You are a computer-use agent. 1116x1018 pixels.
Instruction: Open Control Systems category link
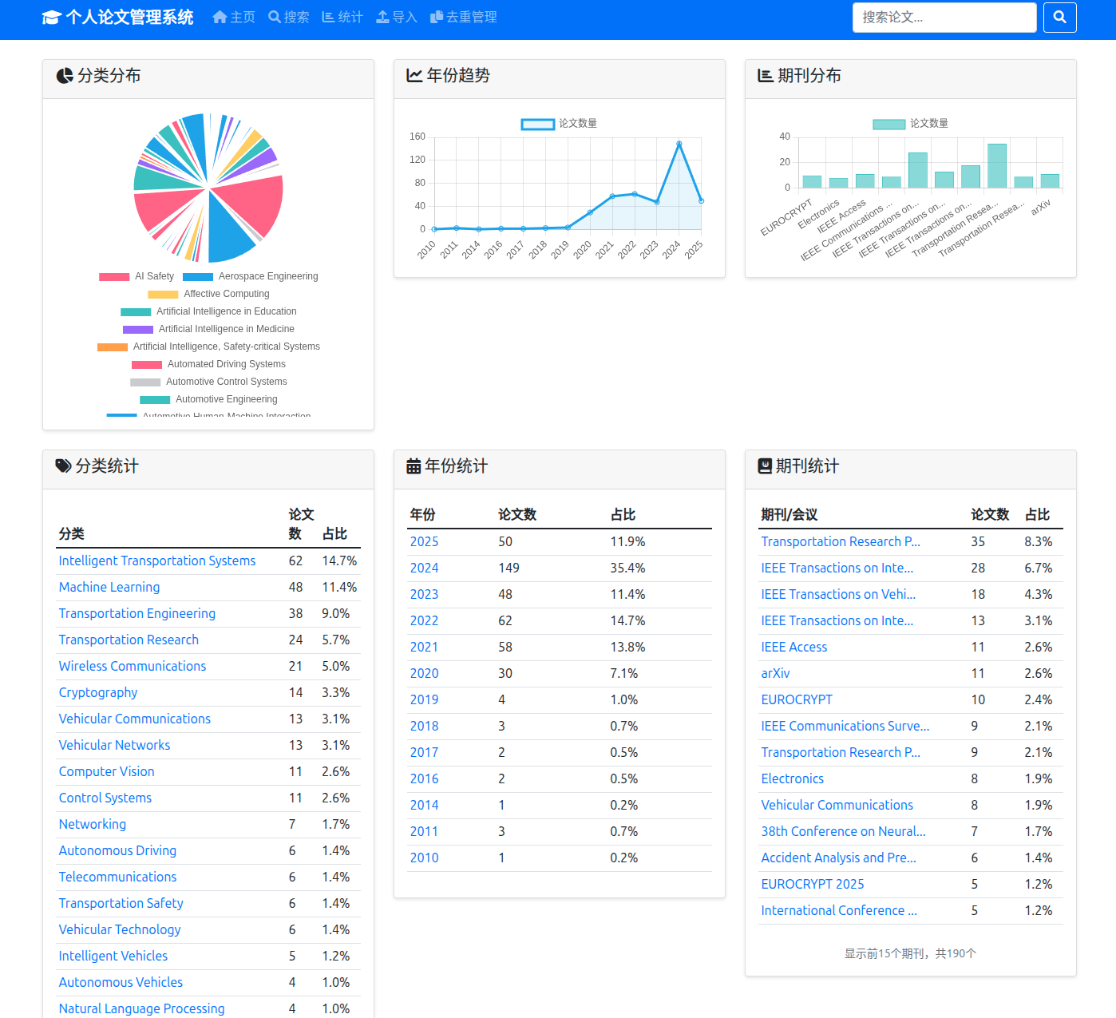coord(105,798)
